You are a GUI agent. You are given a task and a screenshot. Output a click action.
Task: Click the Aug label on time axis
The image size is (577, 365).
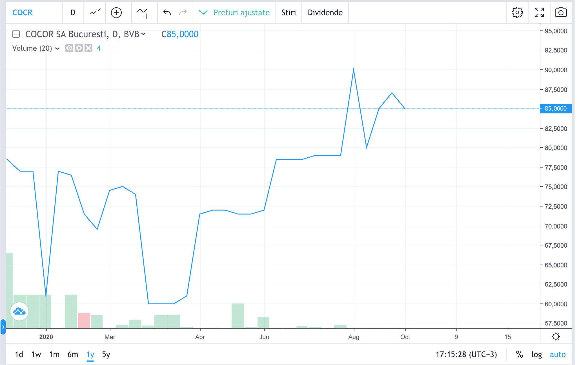354,337
